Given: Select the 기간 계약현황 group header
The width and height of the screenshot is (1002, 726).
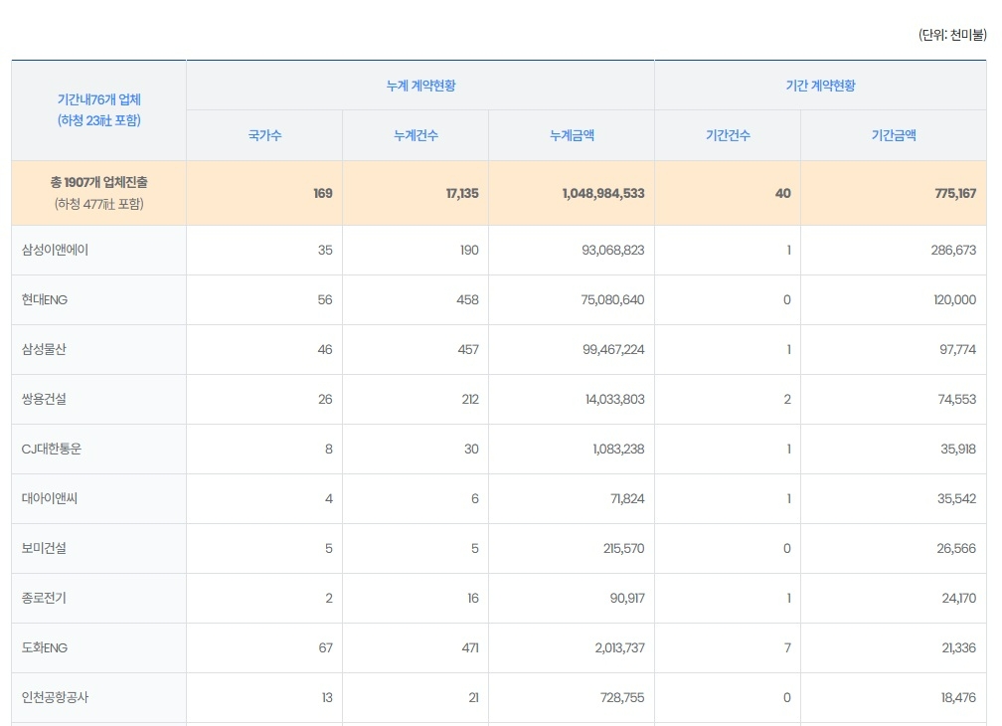Looking at the screenshot, I should [x=820, y=86].
